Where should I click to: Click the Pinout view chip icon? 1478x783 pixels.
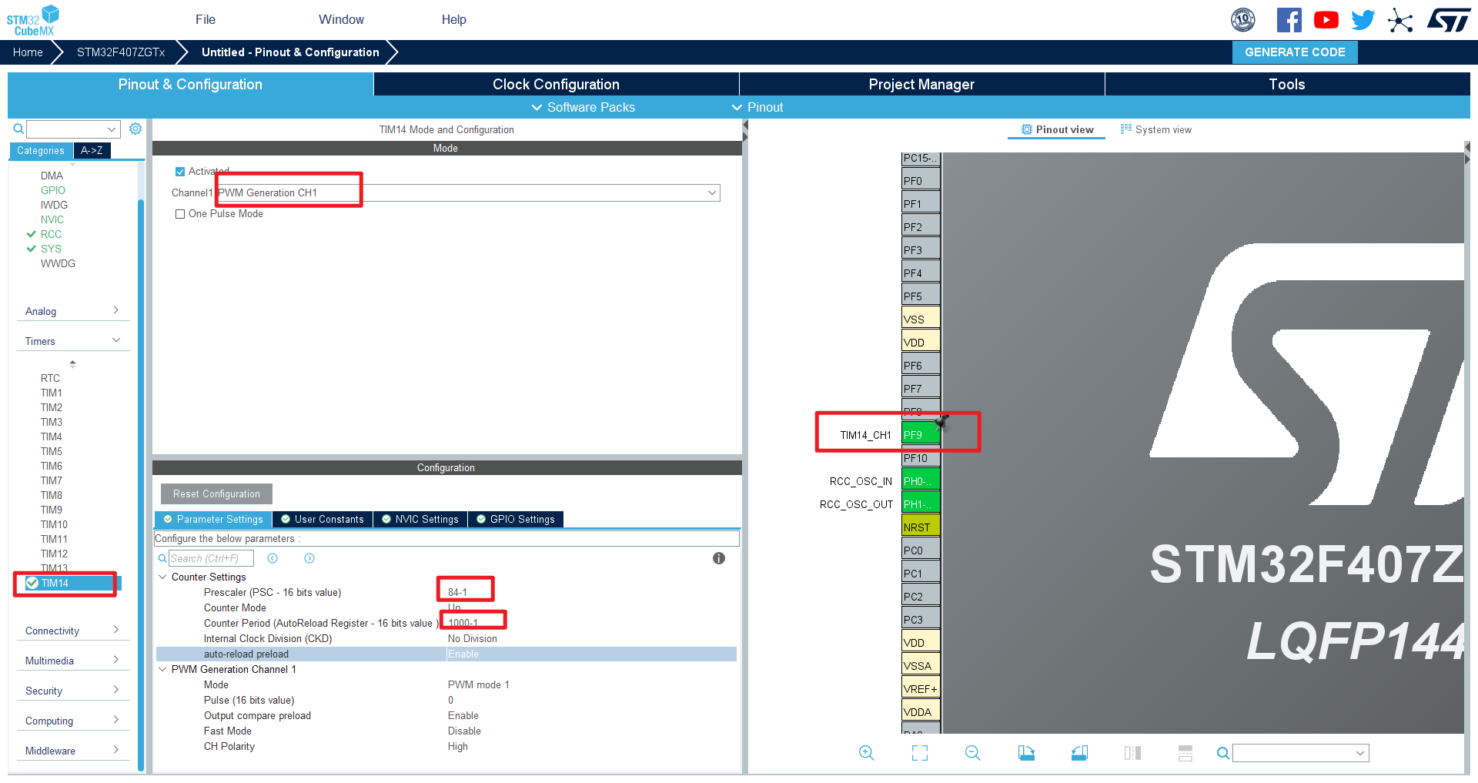[x=1026, y=129]
